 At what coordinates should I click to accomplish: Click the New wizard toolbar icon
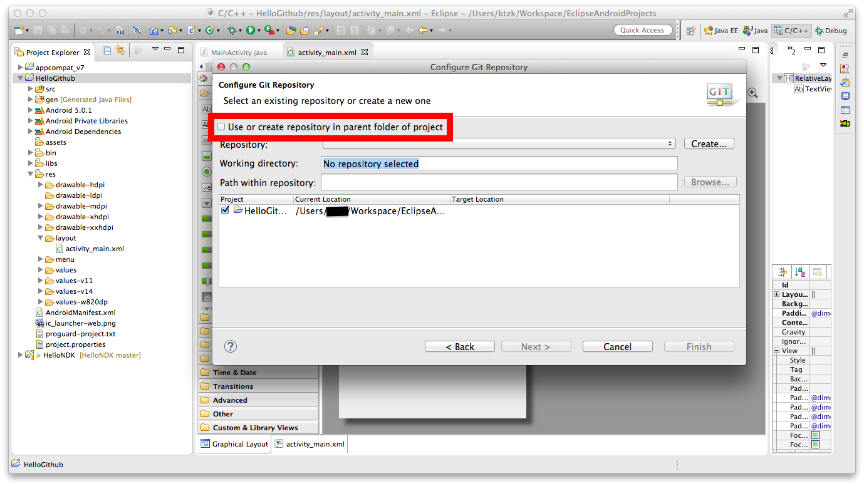point(19,30)
